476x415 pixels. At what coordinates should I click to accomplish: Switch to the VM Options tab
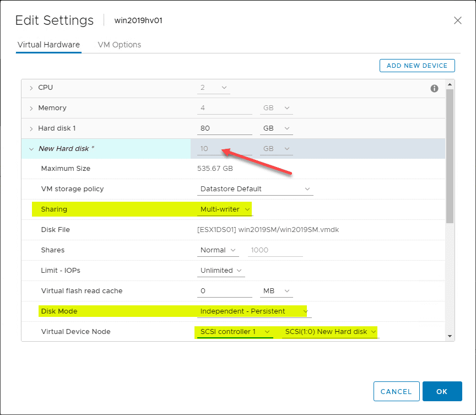pyautogui.click(x=119, y=45)
